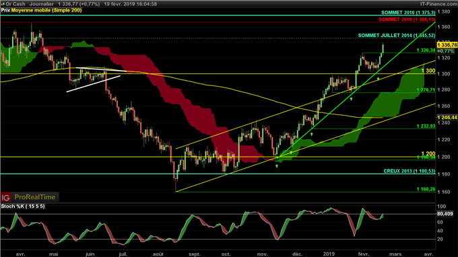The image size is (458, 257).
Task: Click the févr. label on time axis
Action: point(363,254)
